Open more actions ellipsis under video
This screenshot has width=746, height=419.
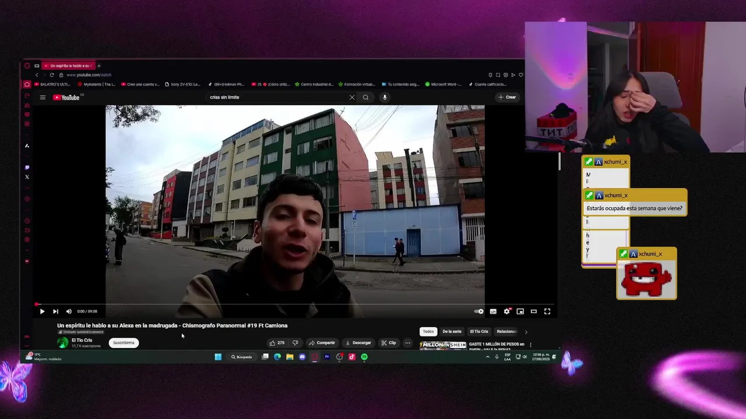point(408,343)
